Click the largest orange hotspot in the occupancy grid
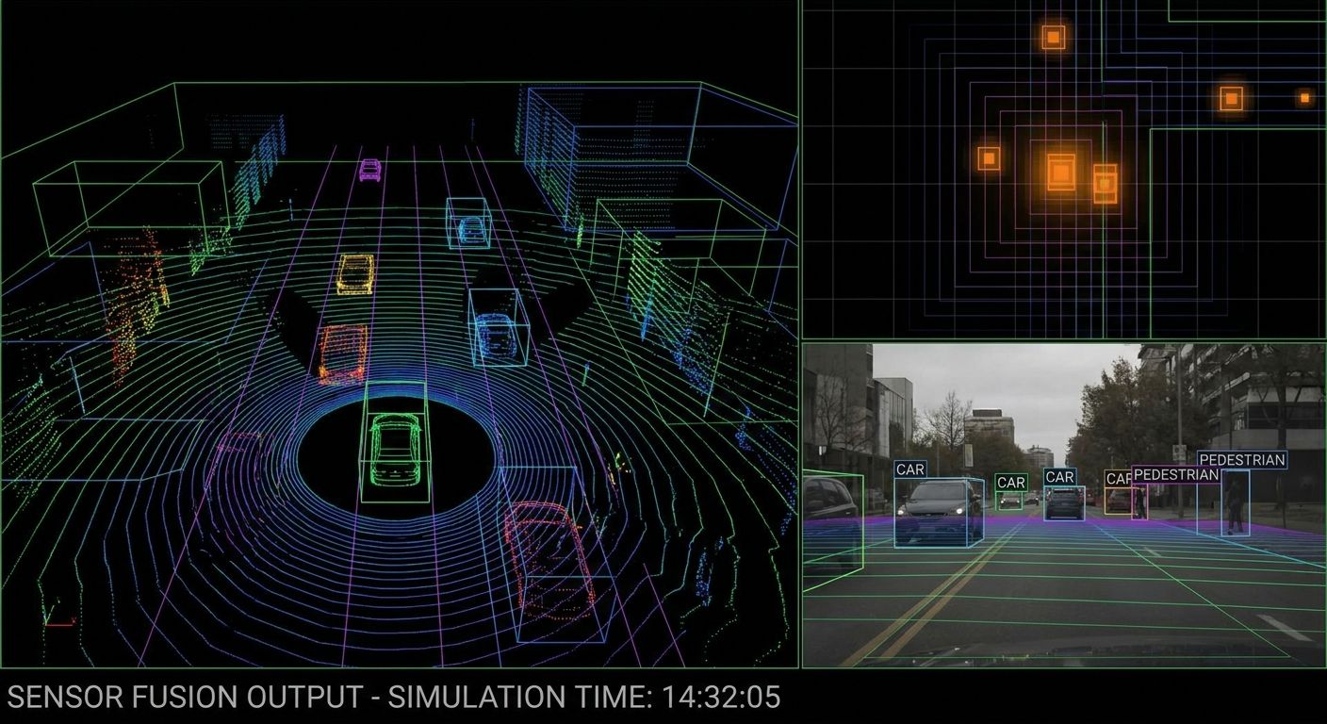Viewport: 1327px width, 724px height. (x=1061, y=173)
